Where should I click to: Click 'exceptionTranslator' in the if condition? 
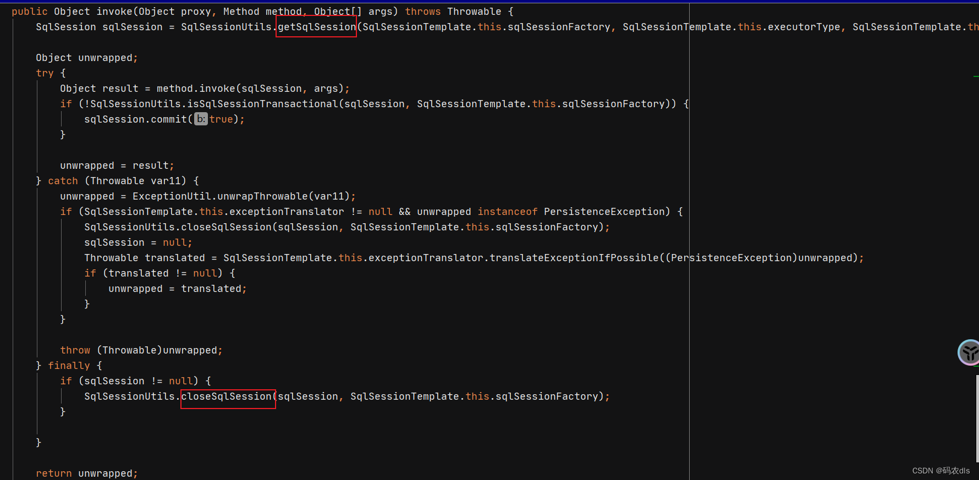(287, 212)
